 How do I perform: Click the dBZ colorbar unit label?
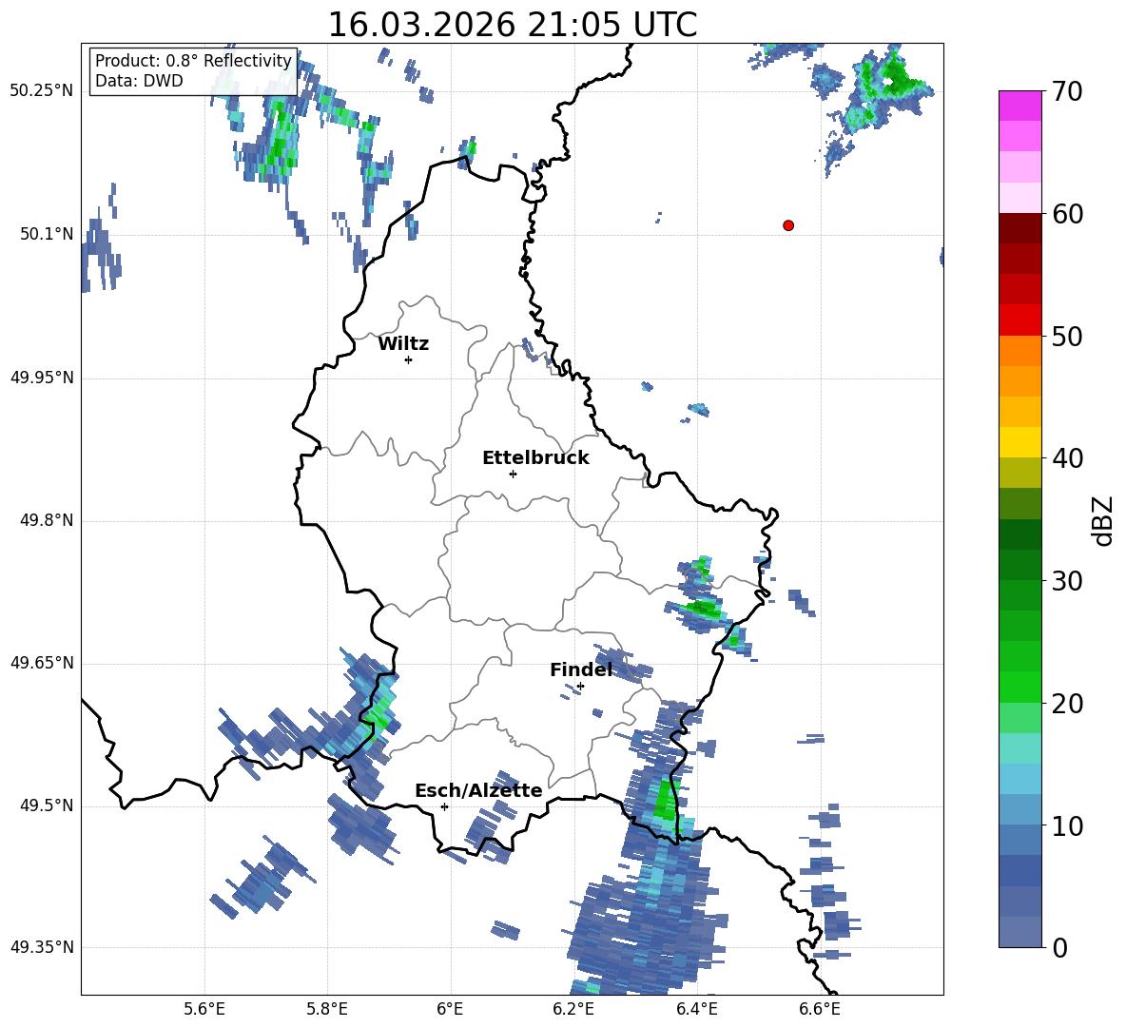1103,520
